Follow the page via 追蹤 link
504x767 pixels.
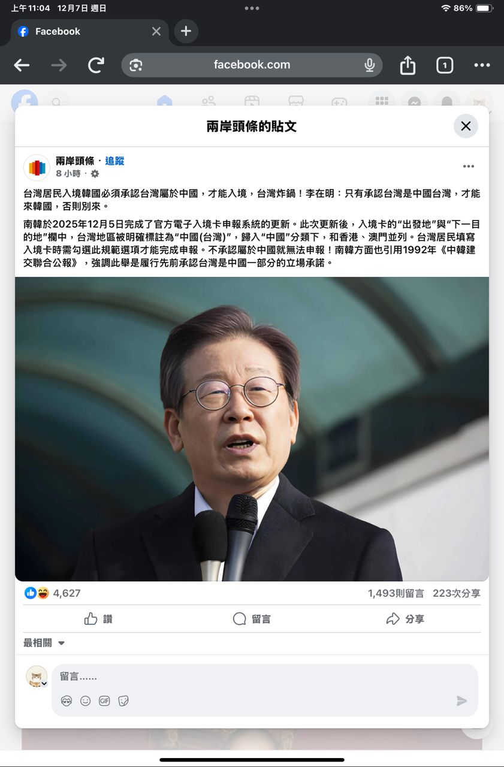(114, 161)
